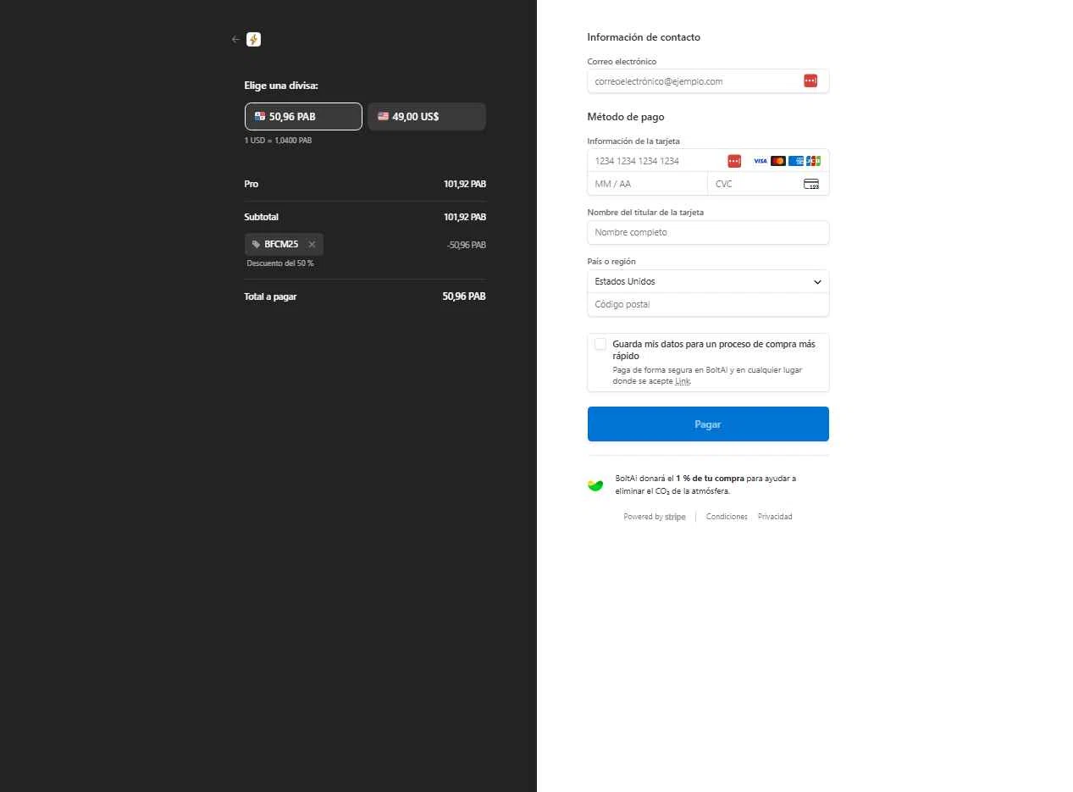The width and height of the screenshot is (1073, 792).
Task: Check the Guarda mis datos checkbox
Action: tap(600, 344)
